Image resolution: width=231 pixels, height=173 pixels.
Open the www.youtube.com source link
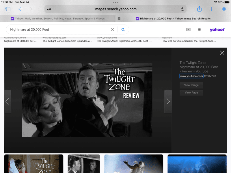pyautogui.click(x=191, y=76)
